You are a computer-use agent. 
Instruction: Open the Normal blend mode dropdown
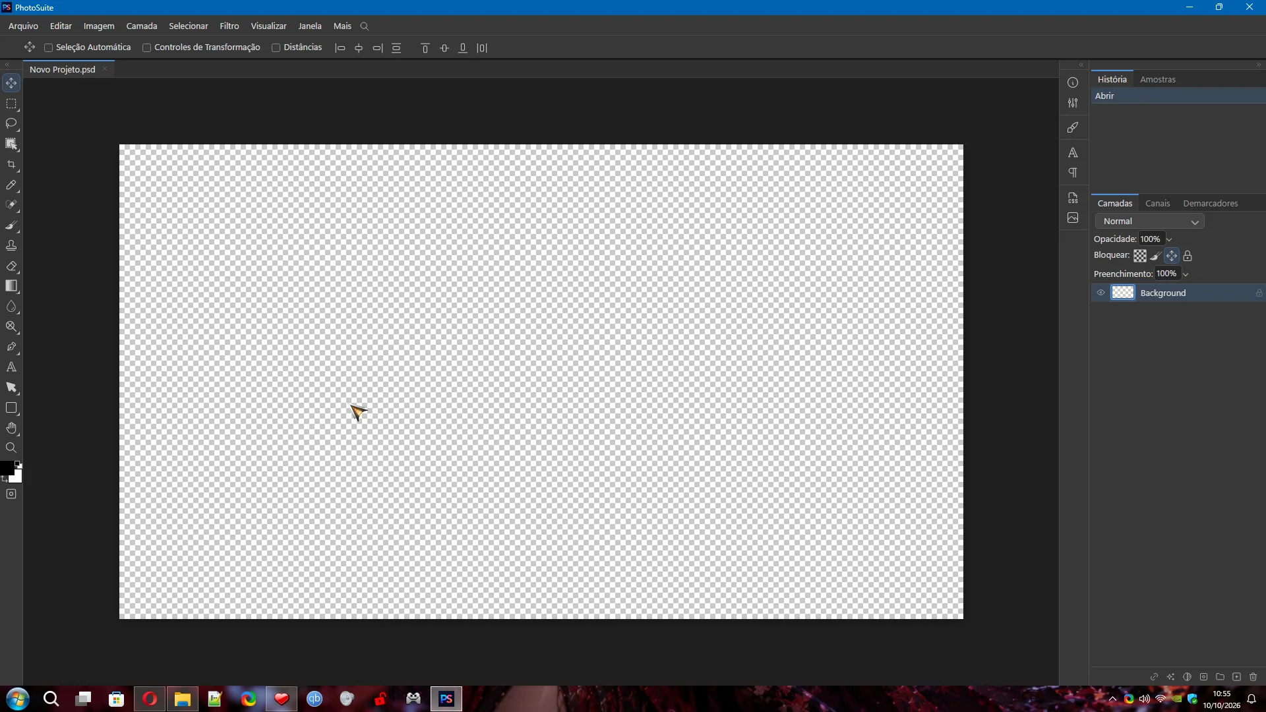1149,222
